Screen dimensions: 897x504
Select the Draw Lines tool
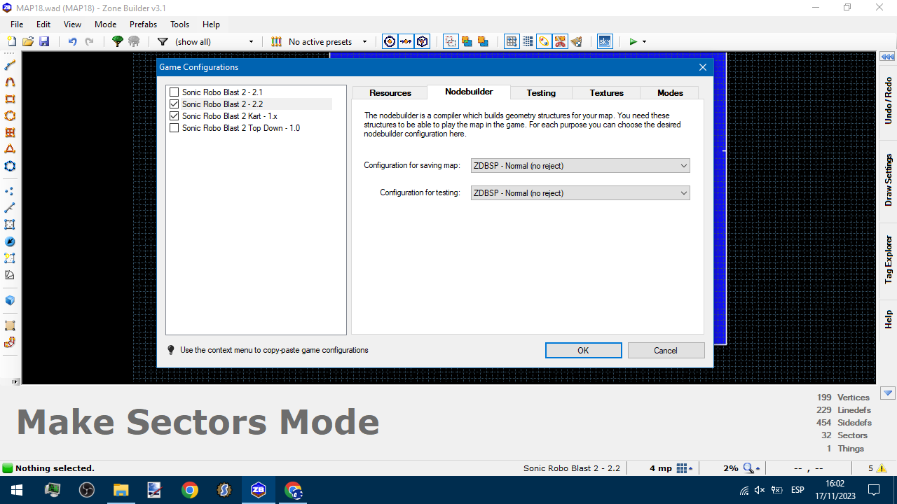10,65
